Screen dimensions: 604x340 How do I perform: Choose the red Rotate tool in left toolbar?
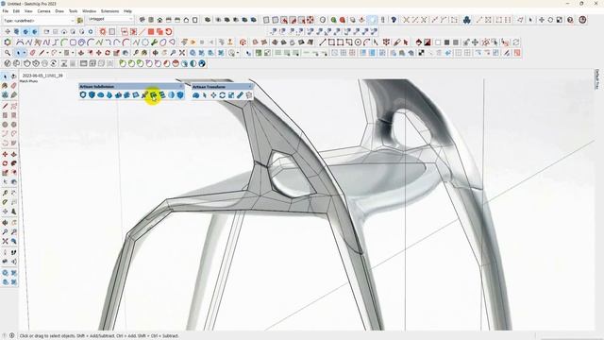click(5, 163)
